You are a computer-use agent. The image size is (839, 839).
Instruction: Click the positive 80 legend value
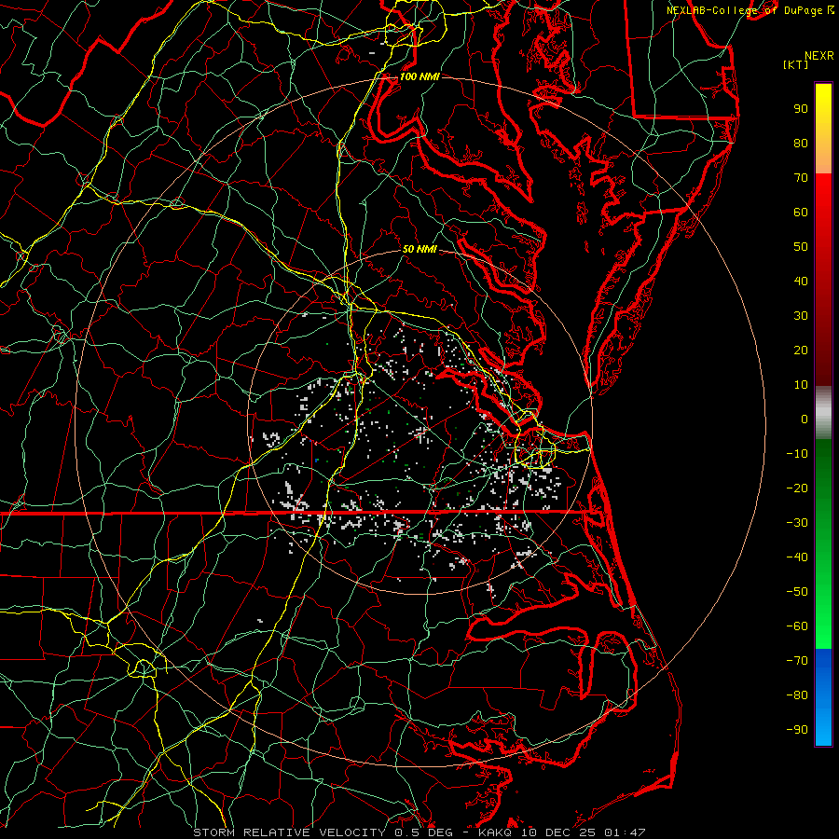pos(801,143)
